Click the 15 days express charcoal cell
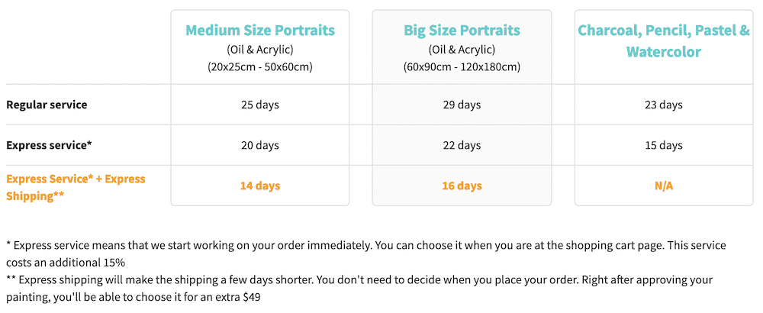Viewport: 763px width, 313px height. 664,145
